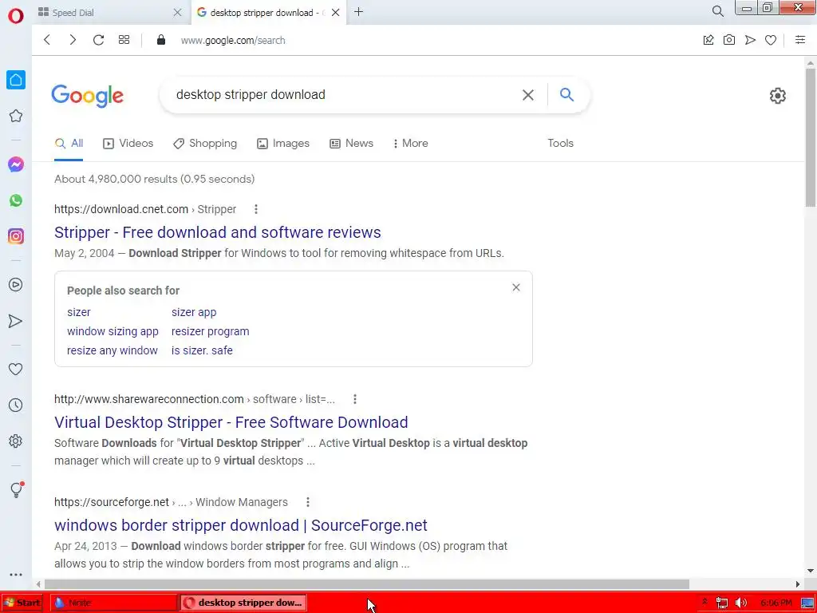Search for resize any window suggestion
817x613 pixels.
click(x=112, y=350)
